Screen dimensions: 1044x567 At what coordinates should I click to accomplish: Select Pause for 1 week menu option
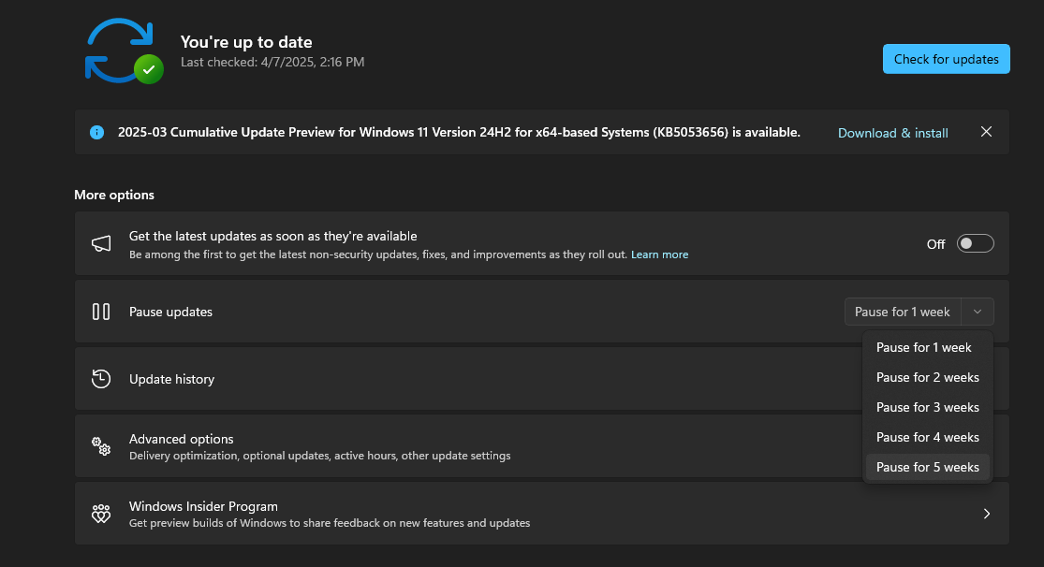[924, 347]
